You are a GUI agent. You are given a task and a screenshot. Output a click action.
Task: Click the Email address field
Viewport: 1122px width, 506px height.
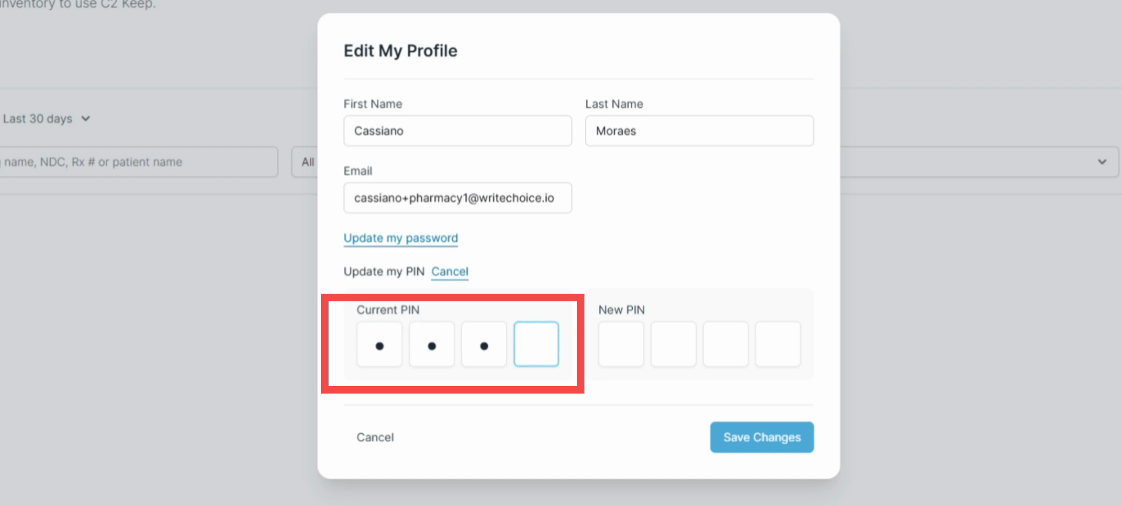coord(457,198)
